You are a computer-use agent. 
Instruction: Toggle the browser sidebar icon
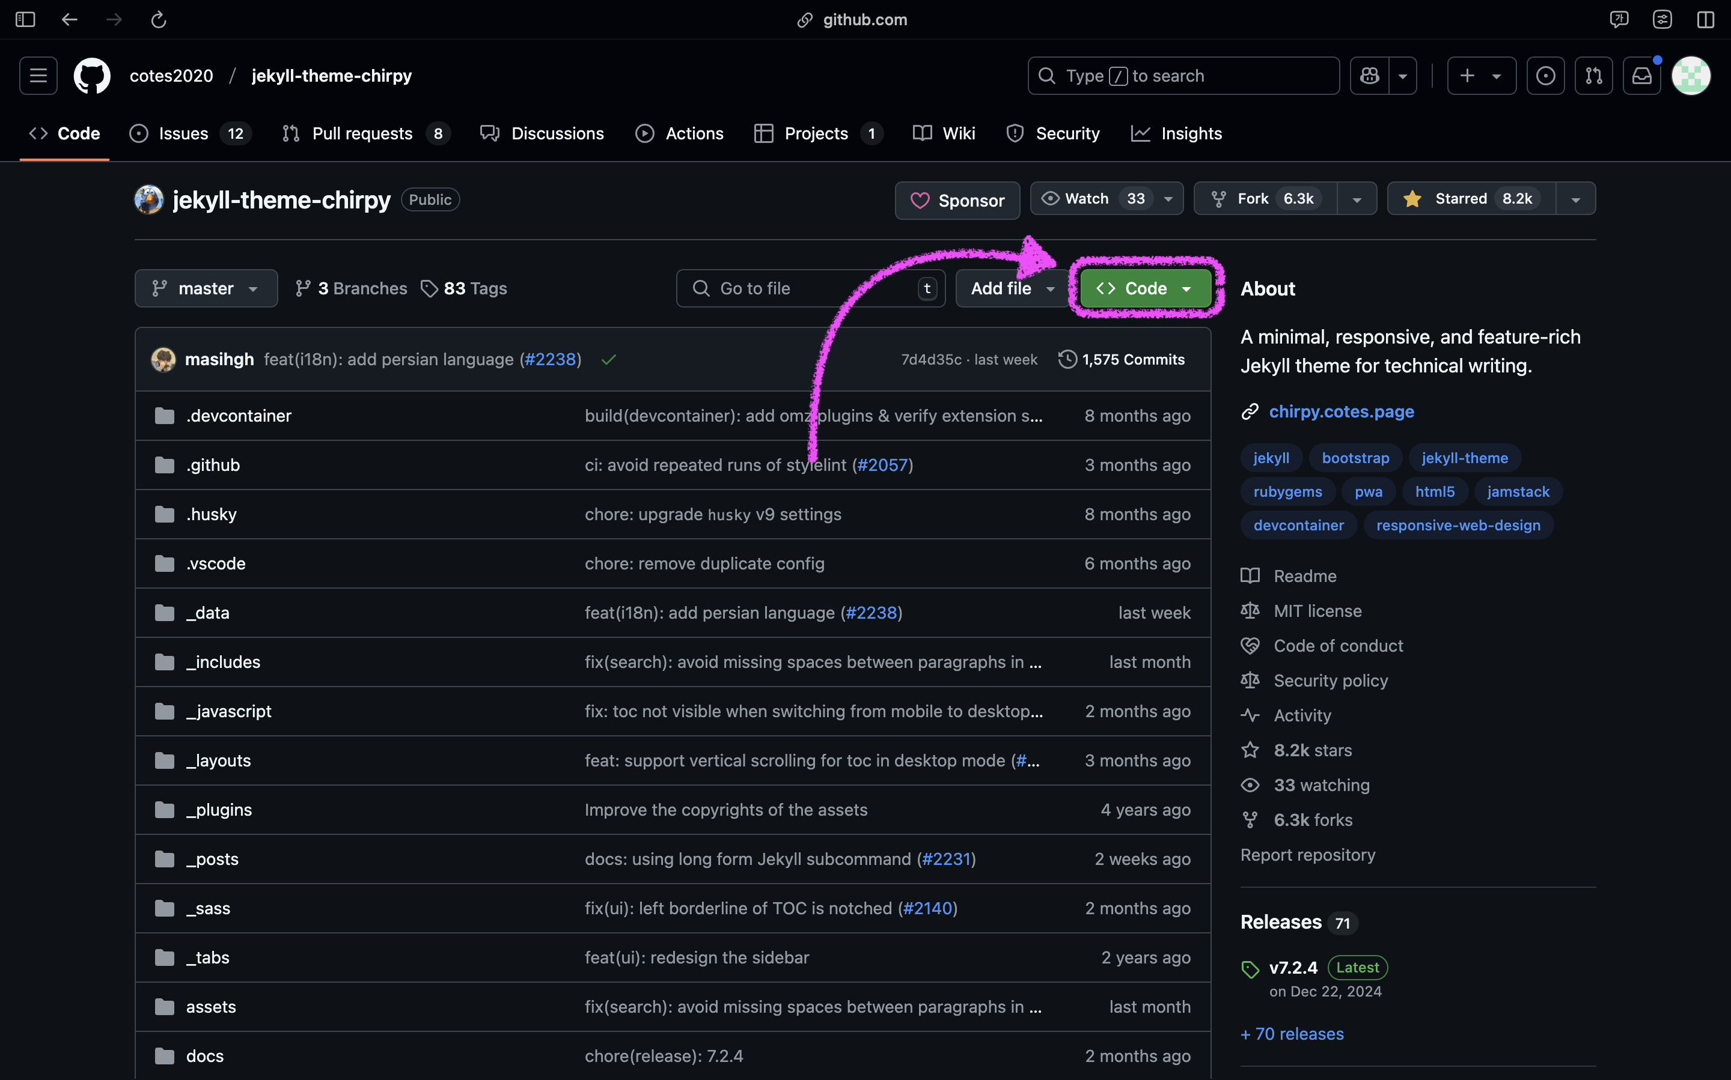(25, 19)
